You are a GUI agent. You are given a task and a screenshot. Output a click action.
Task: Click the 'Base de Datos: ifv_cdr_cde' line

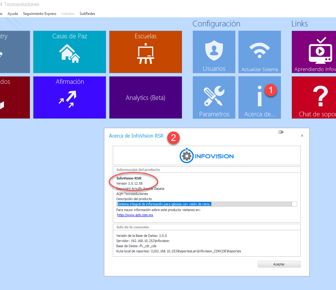click(136, 246)
